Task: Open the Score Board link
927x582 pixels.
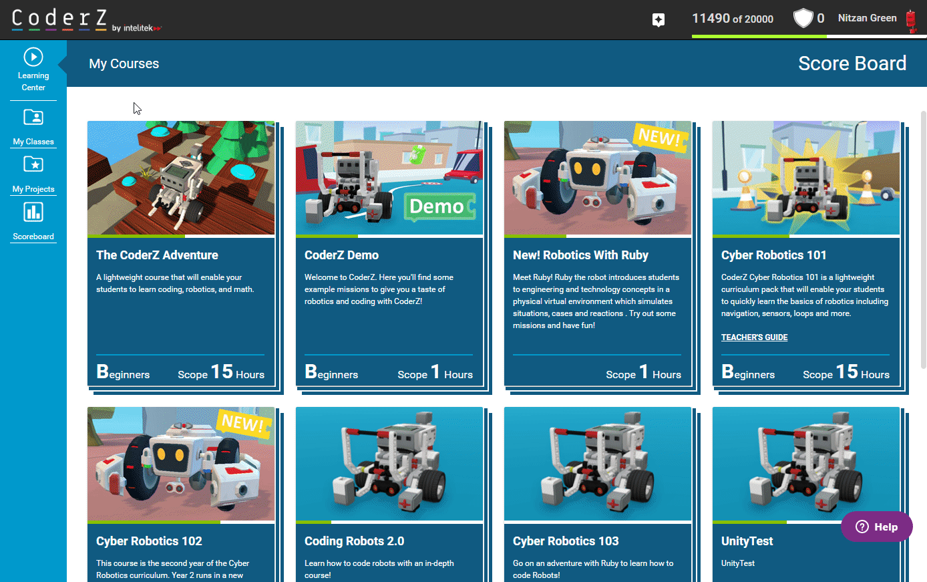Action: [x=852, y=63]
